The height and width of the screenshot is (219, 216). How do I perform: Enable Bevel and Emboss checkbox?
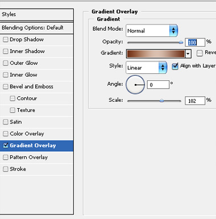coord(6,86)
